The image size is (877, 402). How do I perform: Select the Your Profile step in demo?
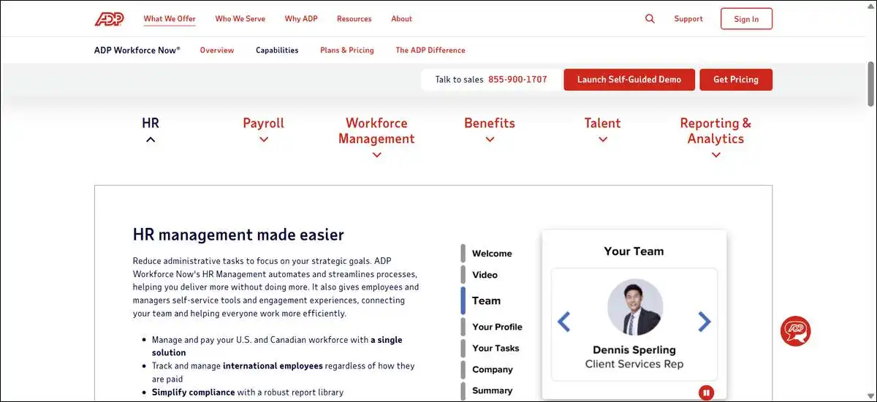(497, 327)
